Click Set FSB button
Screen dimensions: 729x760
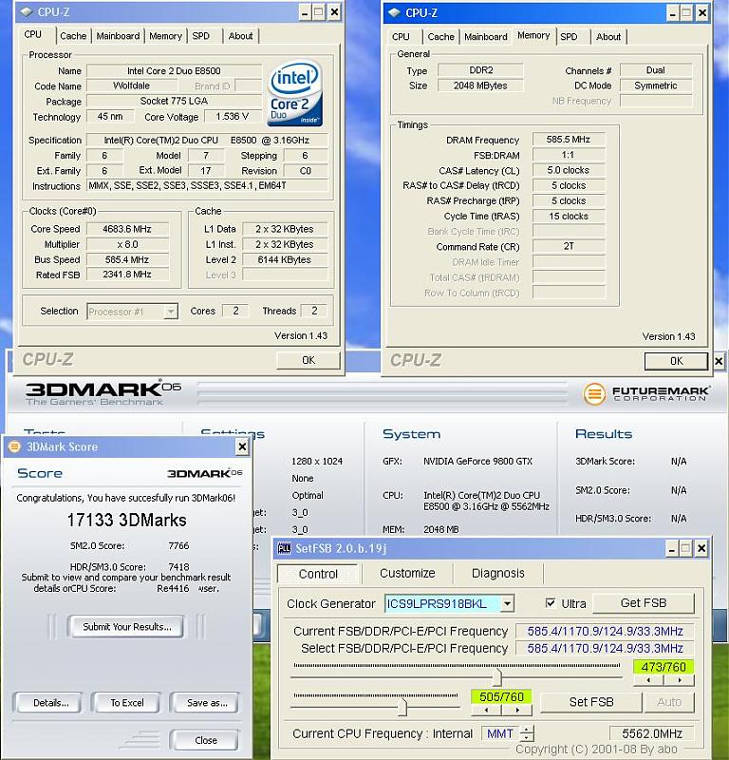pos(591,702)
